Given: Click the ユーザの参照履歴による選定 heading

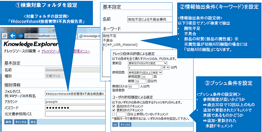Looking at the screenshot, I should 133,97.
